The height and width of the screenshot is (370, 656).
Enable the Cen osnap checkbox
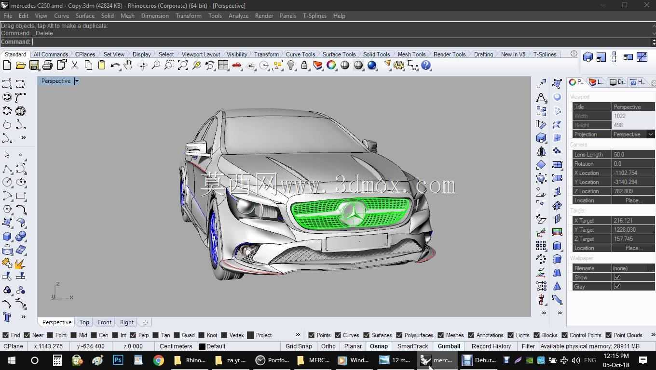(x=94, y=335)
